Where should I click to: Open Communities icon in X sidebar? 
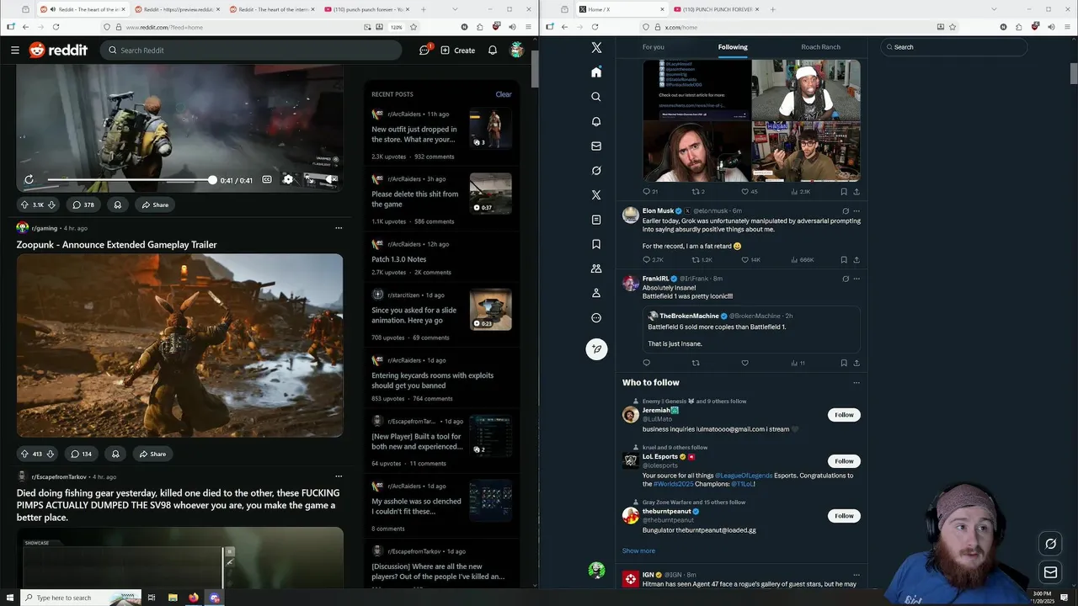(x=596, y=268)
